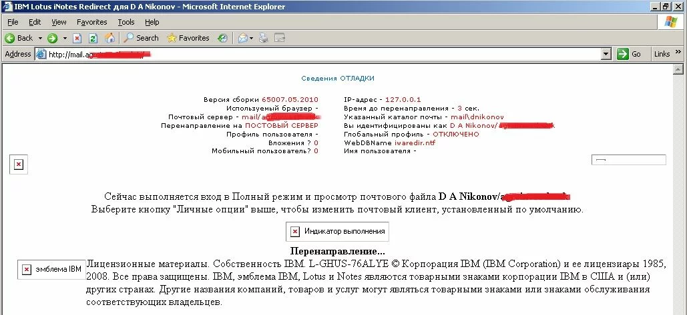This screenshot has width=687, height=315.
Task: Stop loading the page
Action: 77,38
